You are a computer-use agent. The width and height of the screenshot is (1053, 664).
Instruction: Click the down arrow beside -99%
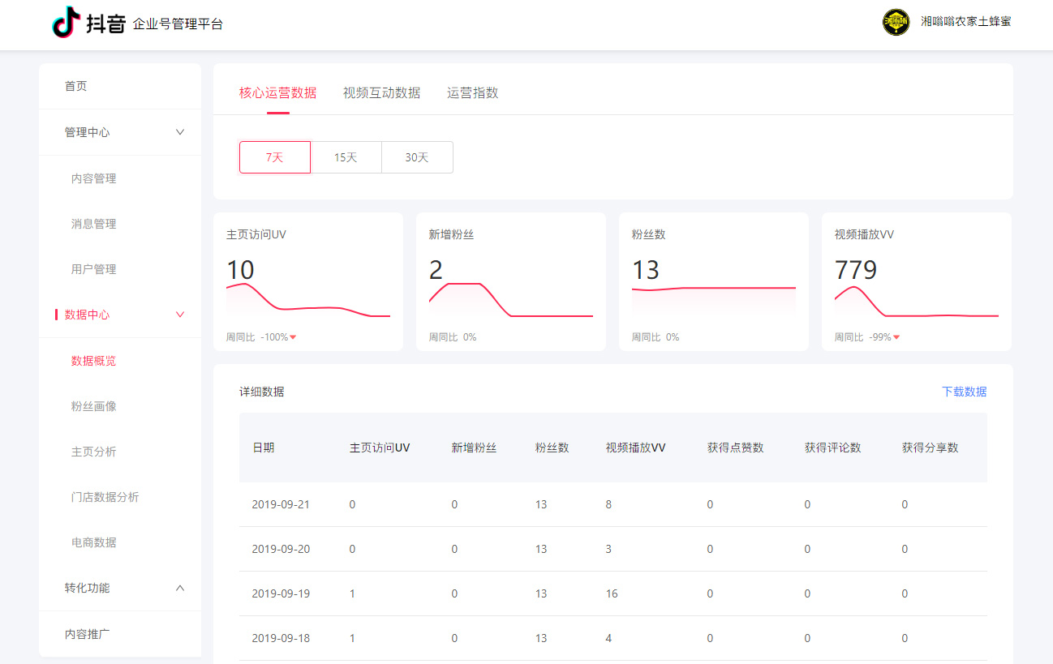click(896, 337)
